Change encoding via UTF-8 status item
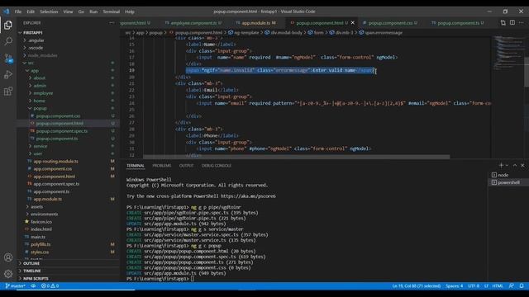The width and height of the screenshot is (529, 297). click(x=474, y=286)
